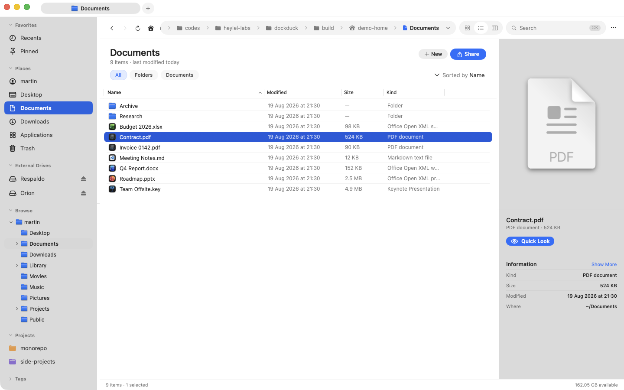Eject the Respaldo external drive
Viewport: 624px width, 390px height.
84,179
